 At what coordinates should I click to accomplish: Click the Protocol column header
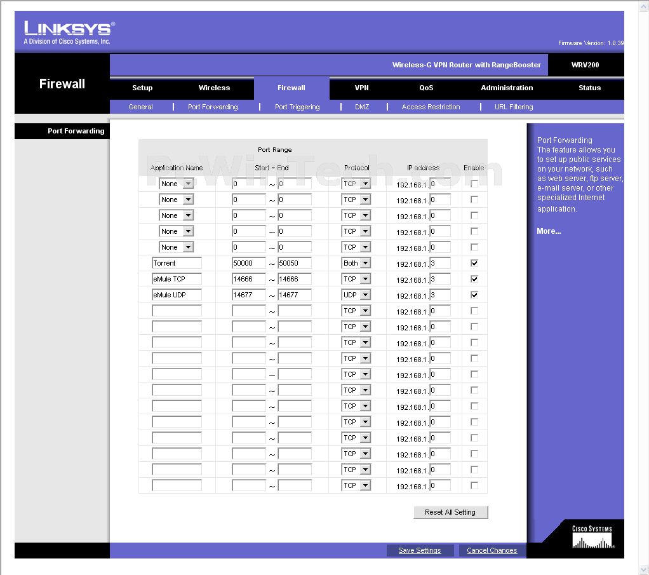coord(357,168)
